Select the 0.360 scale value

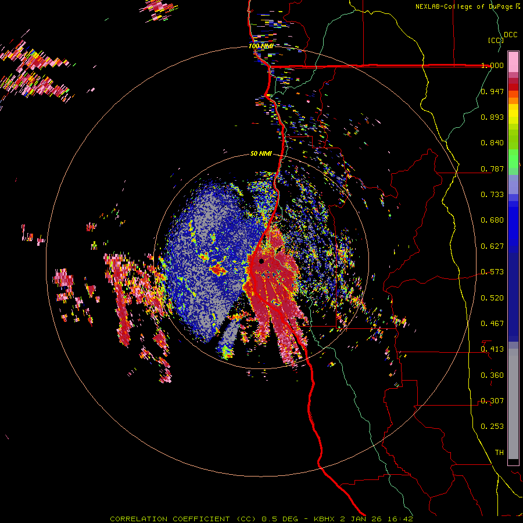coord(492,375)
